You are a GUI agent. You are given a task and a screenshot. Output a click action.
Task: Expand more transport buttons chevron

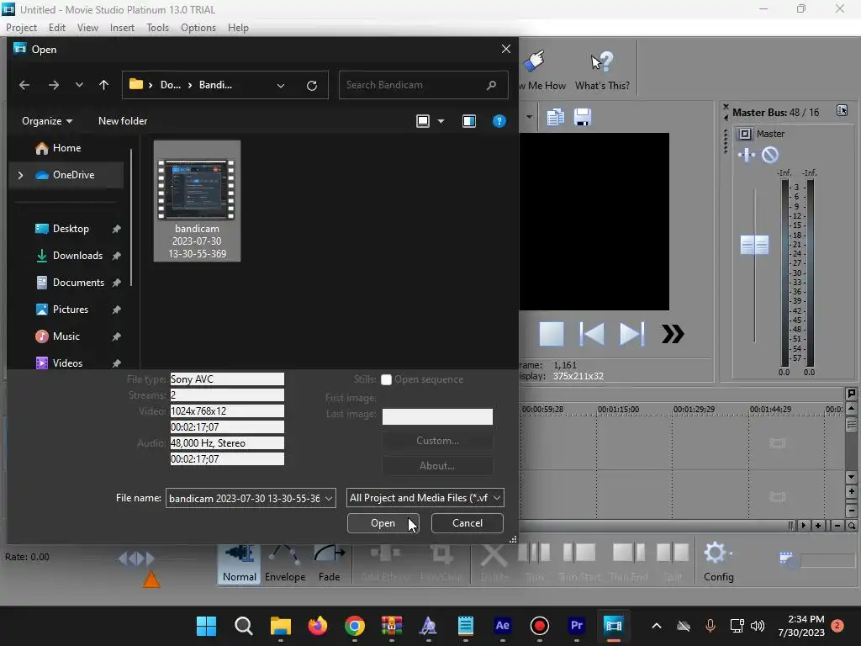[673, 334]
